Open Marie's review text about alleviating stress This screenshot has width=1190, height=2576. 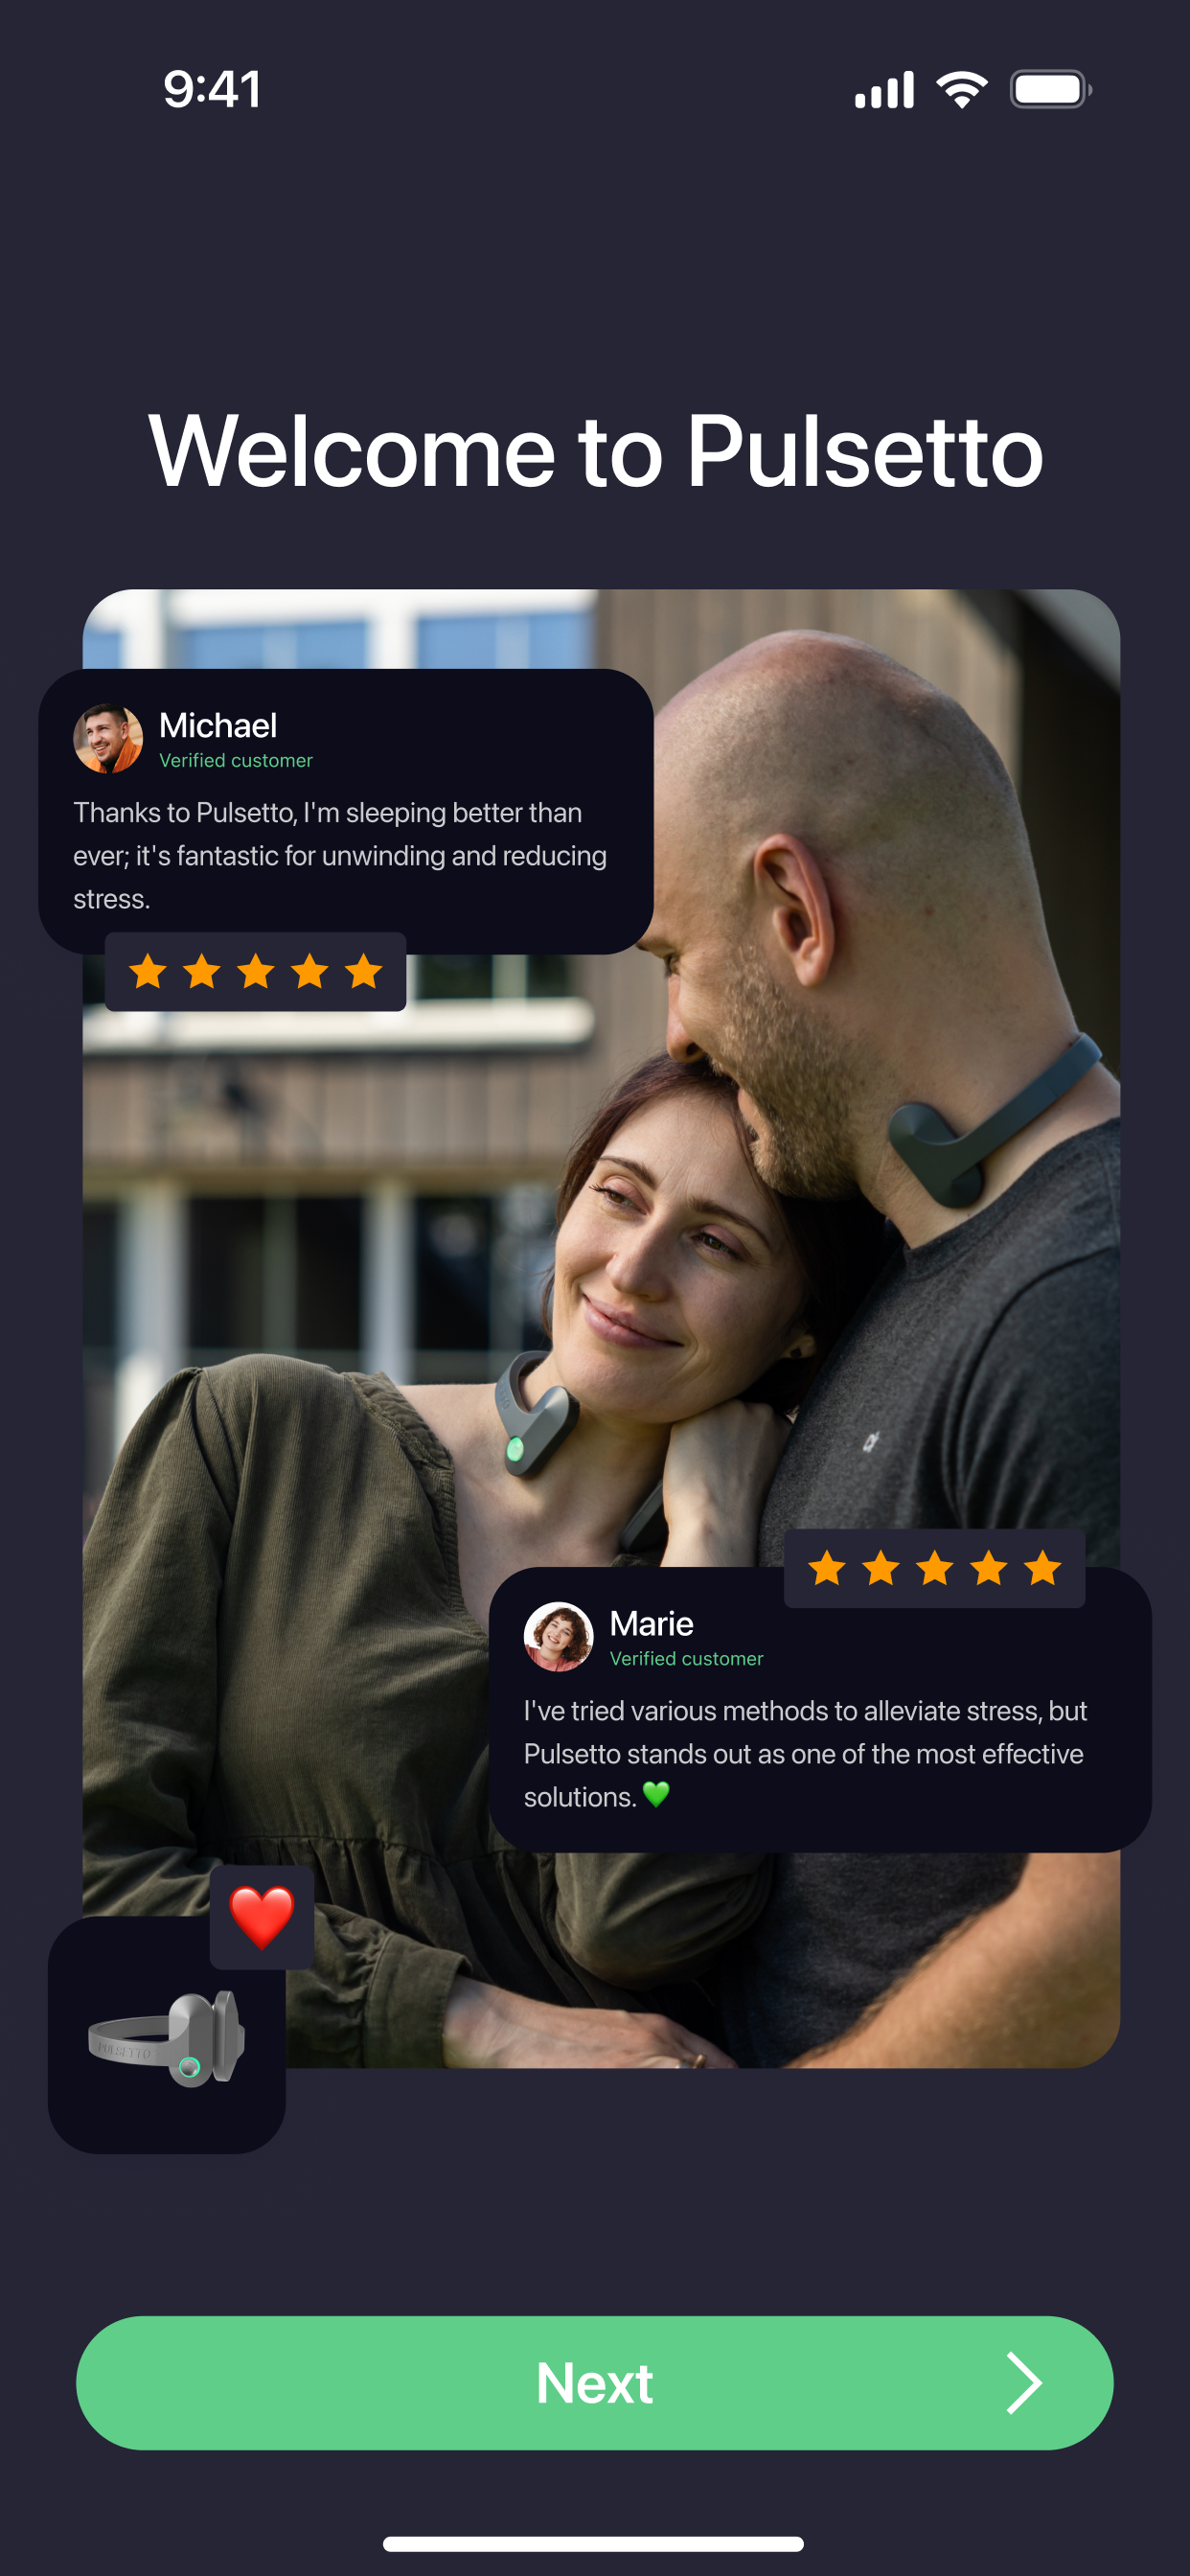coord(805,1753)
